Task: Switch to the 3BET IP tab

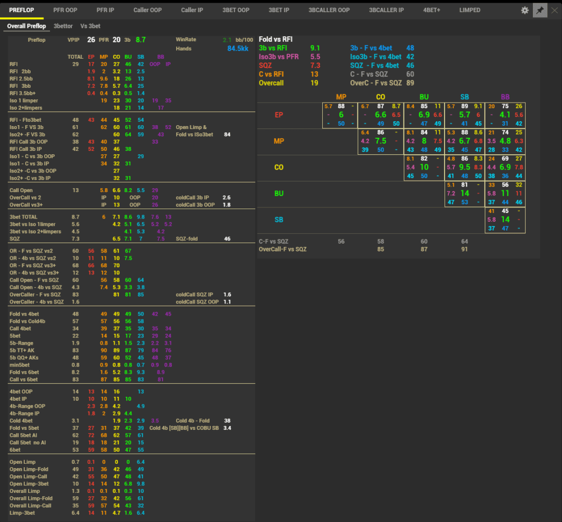Action: [x=279, y=10]
